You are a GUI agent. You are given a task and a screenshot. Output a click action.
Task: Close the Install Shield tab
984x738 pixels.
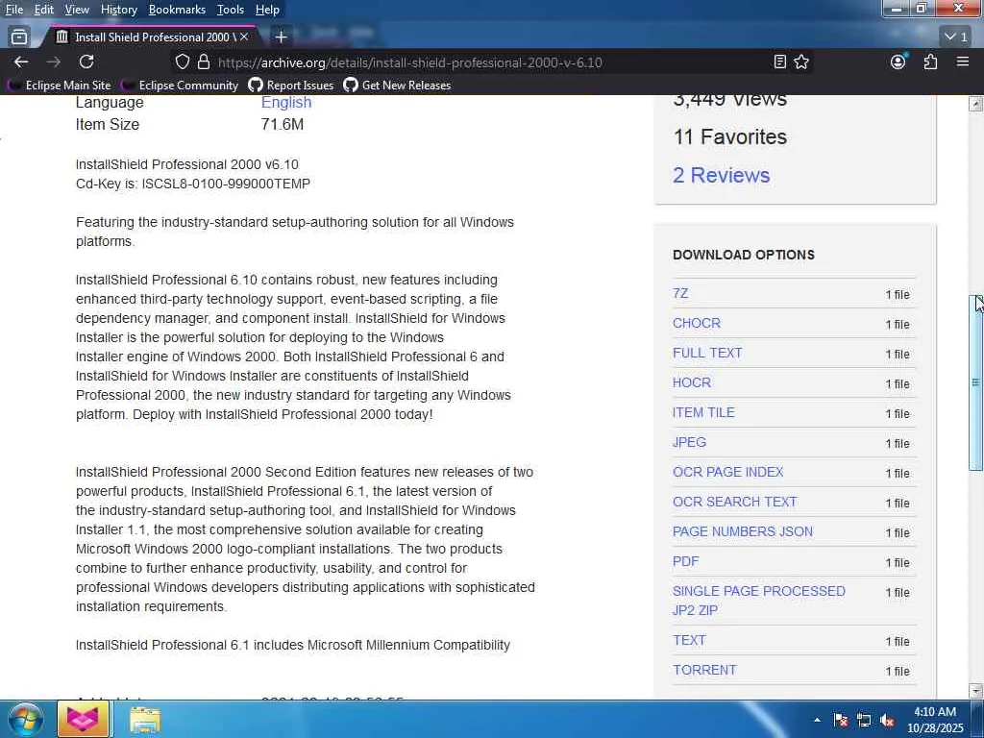(244, 37)
